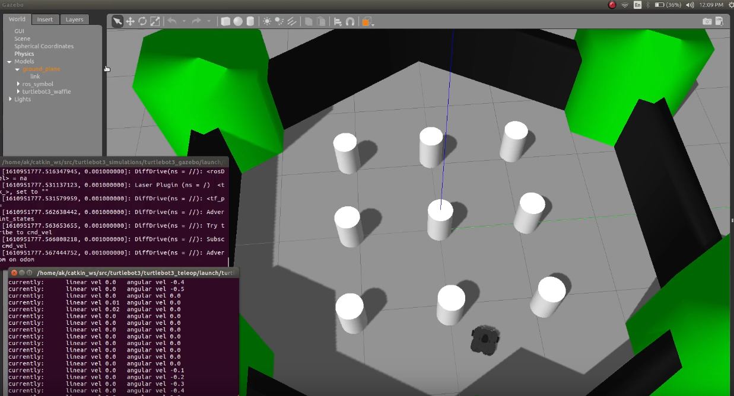Open the system power gear menu
734x396 pixels.
click(730, 5)
